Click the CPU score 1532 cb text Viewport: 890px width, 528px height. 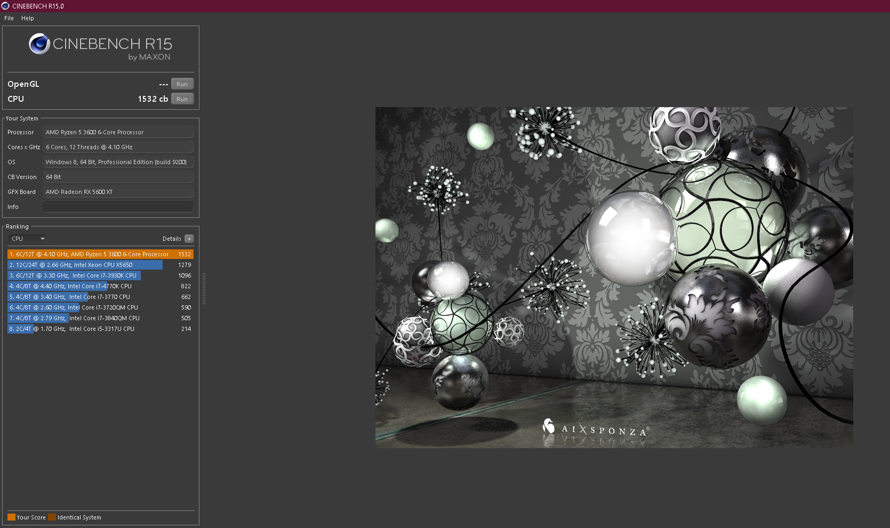153,99
